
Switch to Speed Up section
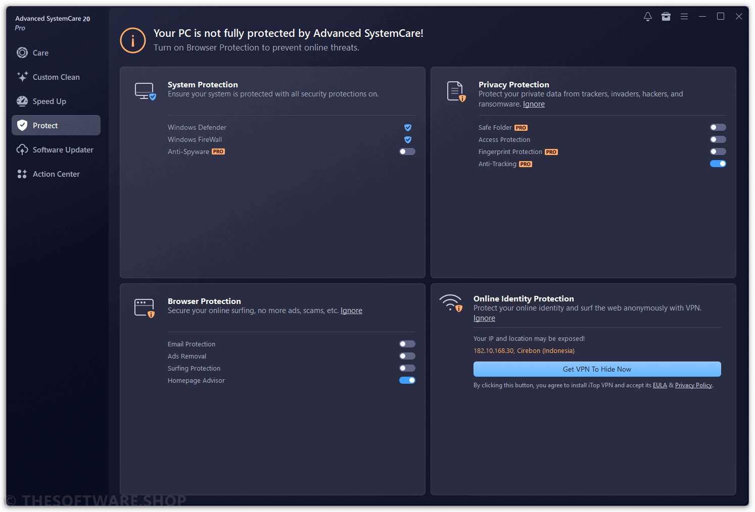(56, 101)
